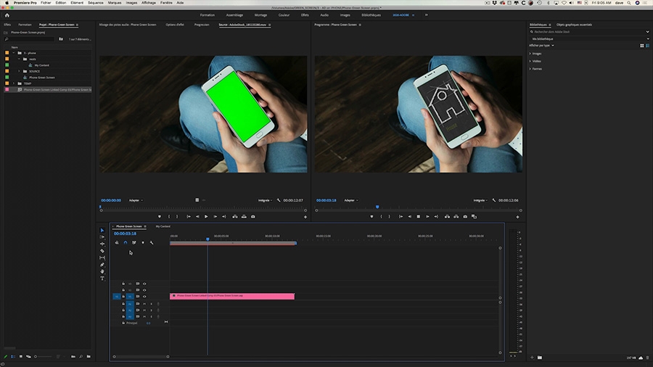
Task: Toggle V2 track output eye icon
Action: point(144,290)
